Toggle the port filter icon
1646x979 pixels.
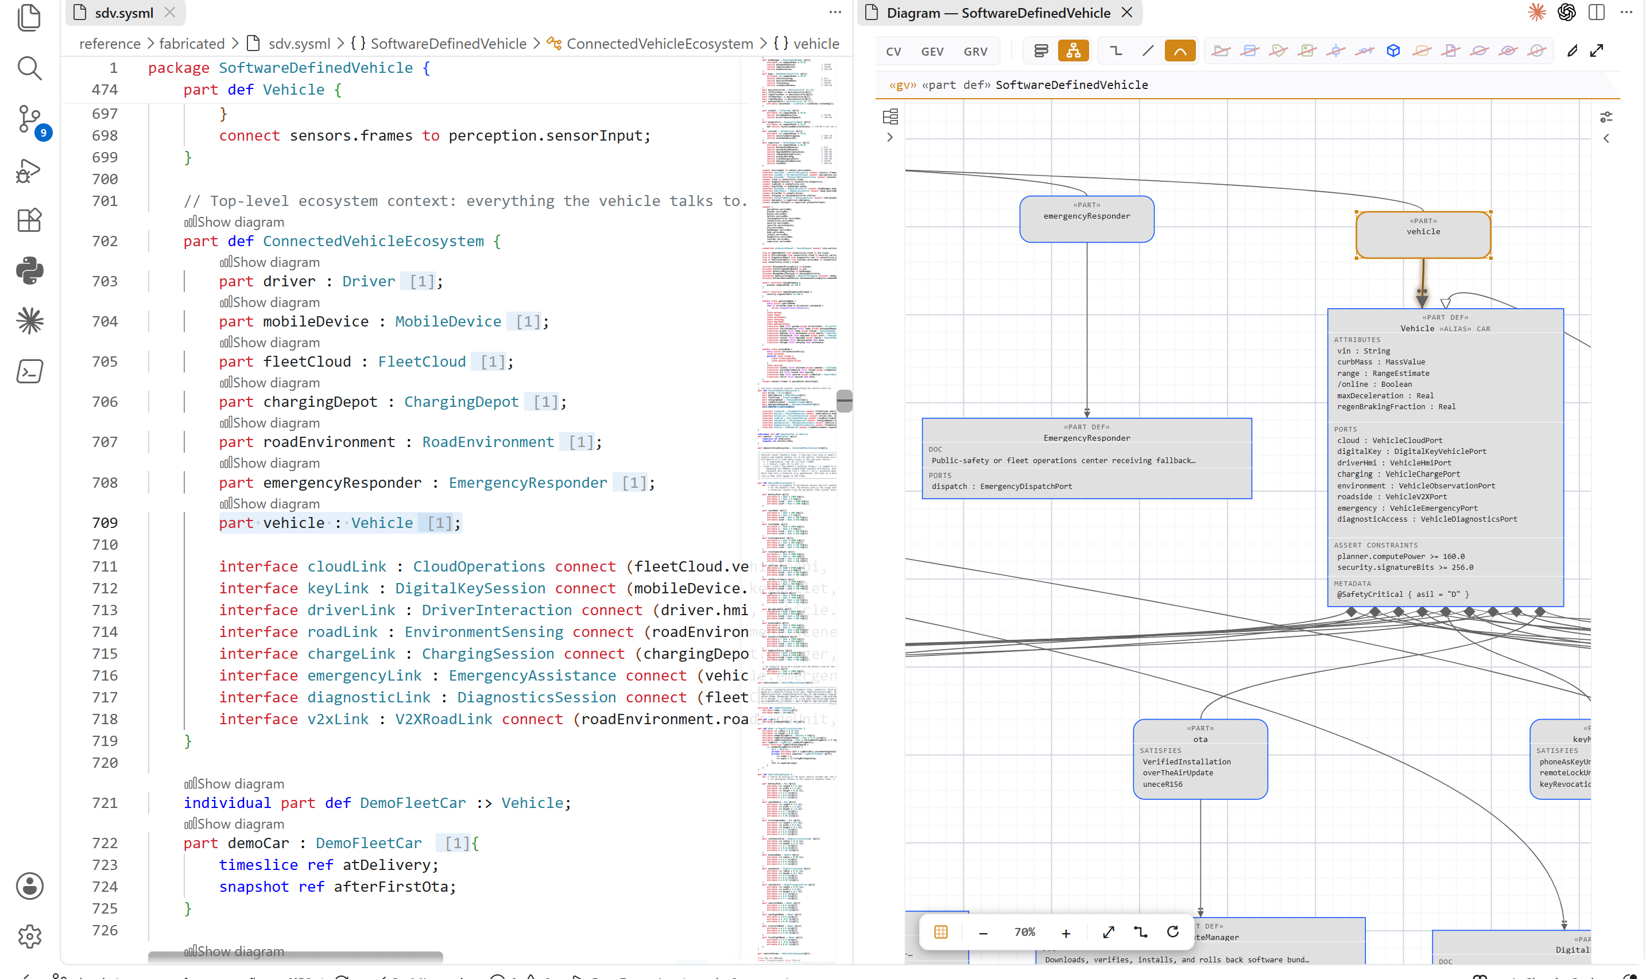[x=1336, y=51]
